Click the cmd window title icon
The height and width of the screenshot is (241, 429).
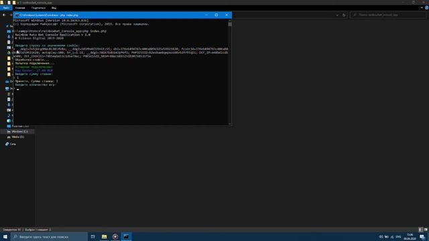(x=17, y=15)
